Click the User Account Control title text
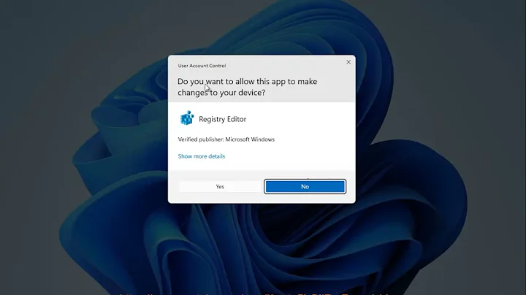The height and width of the screenshot is (295, 526). (202, 66)
